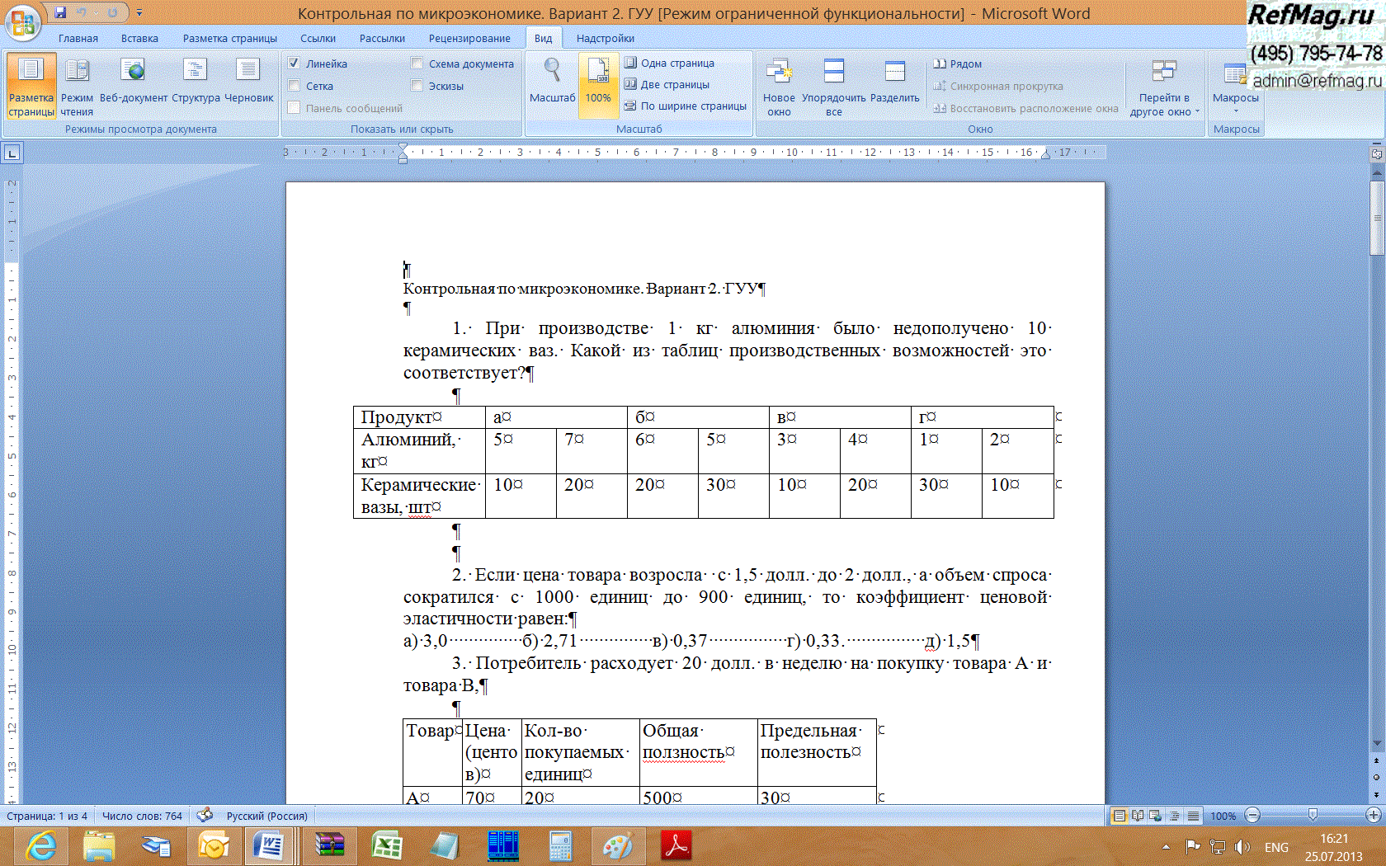Open a new window with Новое окно
Screen dimensions: 1386x866
778,87
